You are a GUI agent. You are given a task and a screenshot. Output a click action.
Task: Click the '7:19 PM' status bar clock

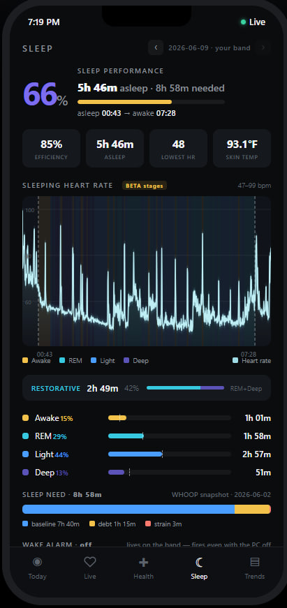coord(44,22)
